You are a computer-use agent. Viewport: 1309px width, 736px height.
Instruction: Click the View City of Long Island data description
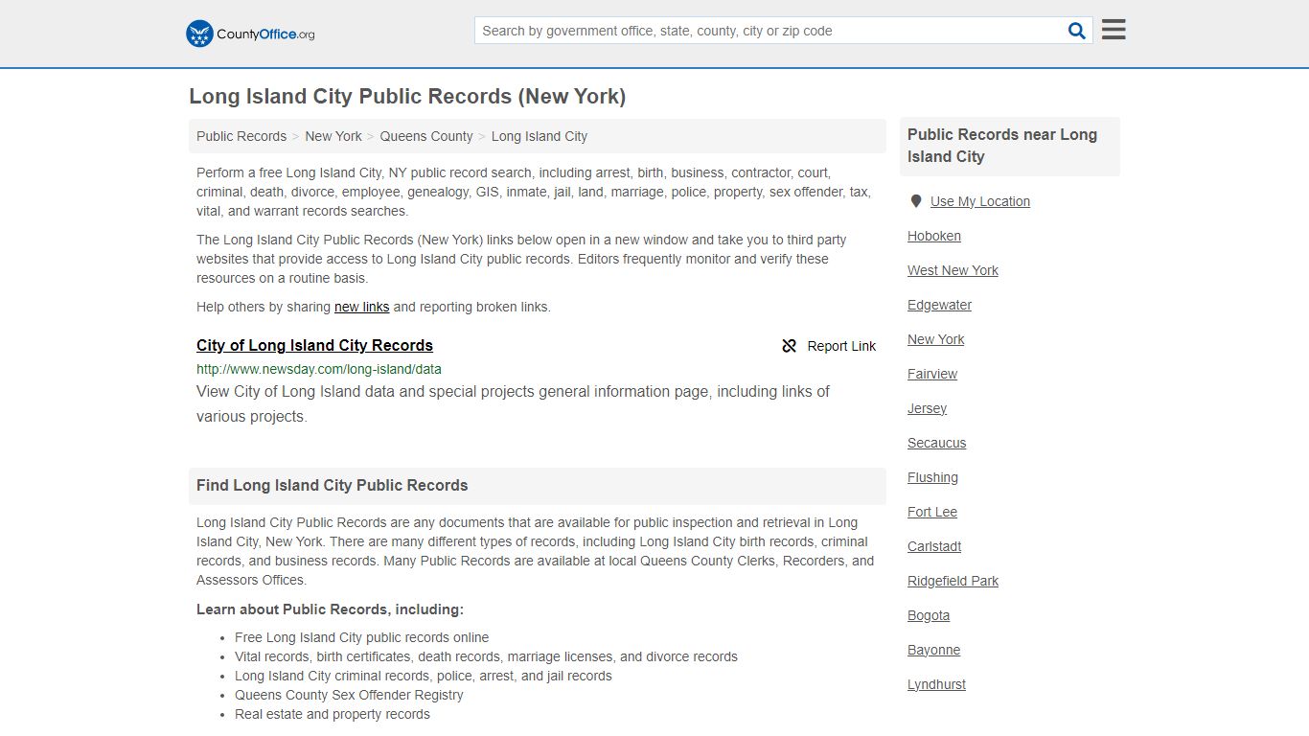coord(513,403)
